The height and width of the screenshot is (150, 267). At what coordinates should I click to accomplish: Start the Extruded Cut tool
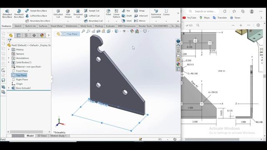[58, 14]
